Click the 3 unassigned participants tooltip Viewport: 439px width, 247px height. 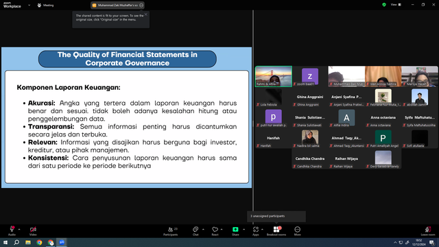tap(276, 216)
